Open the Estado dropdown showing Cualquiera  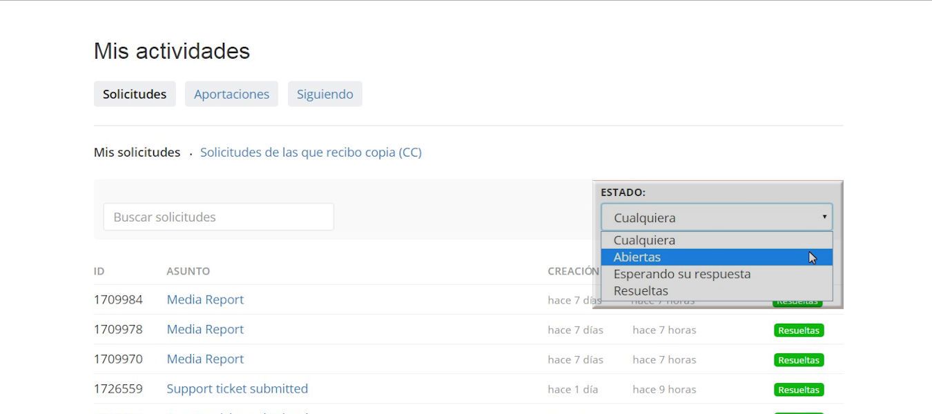pos(717,217)
